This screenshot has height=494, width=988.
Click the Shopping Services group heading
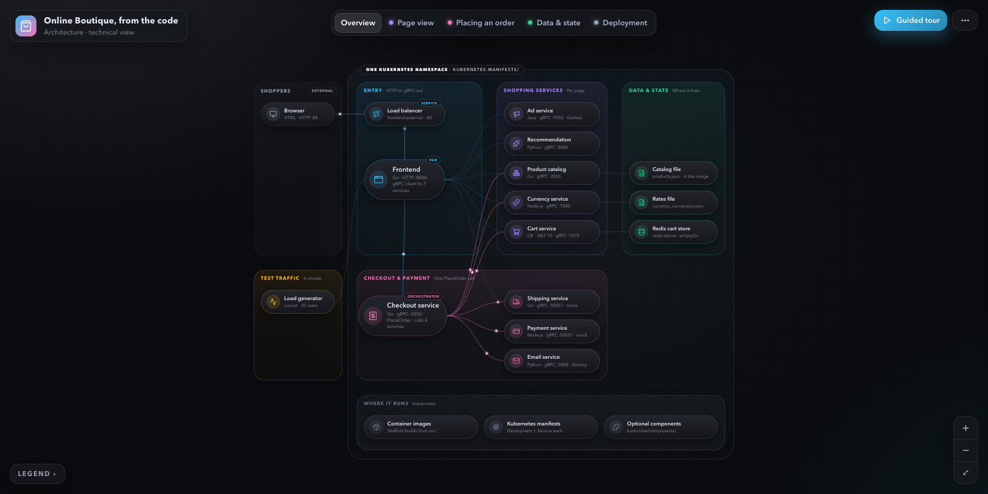pos(533,90)
